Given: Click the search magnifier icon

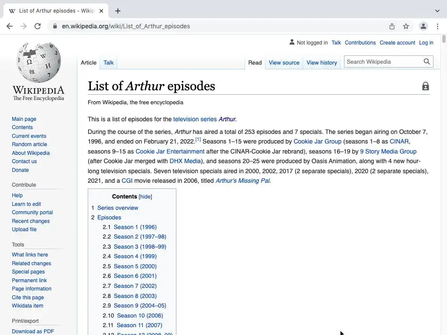Looking at the screenshot, I should point(427,62).
